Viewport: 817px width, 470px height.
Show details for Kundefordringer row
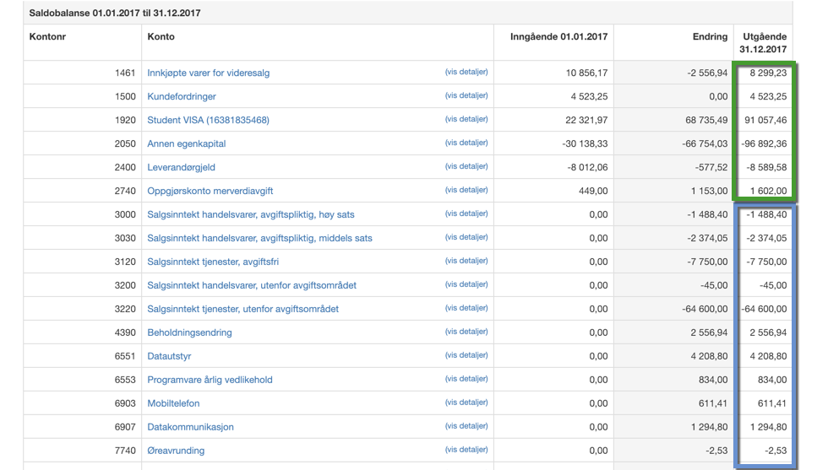[x=466, y=95]
